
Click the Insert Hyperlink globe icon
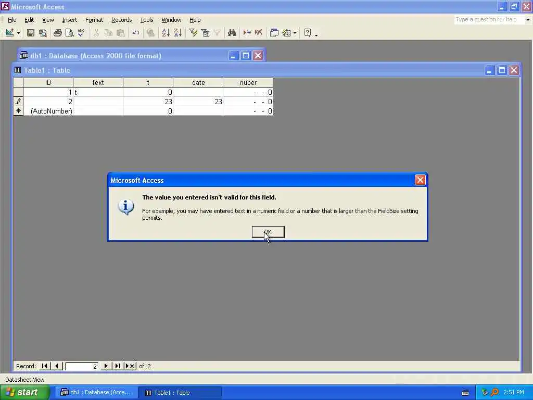pos(150,33)
